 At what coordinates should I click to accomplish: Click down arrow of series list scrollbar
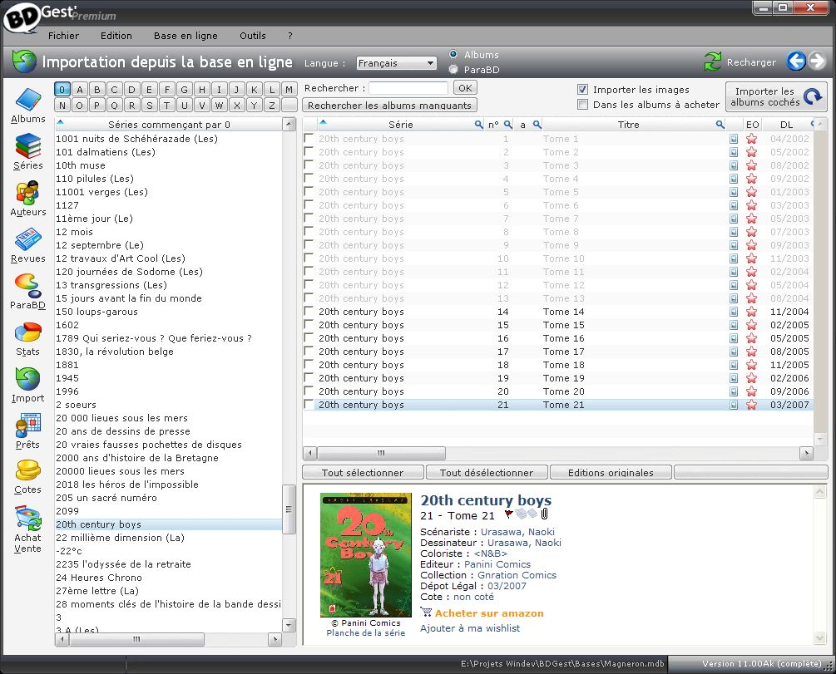click(289, 625)
